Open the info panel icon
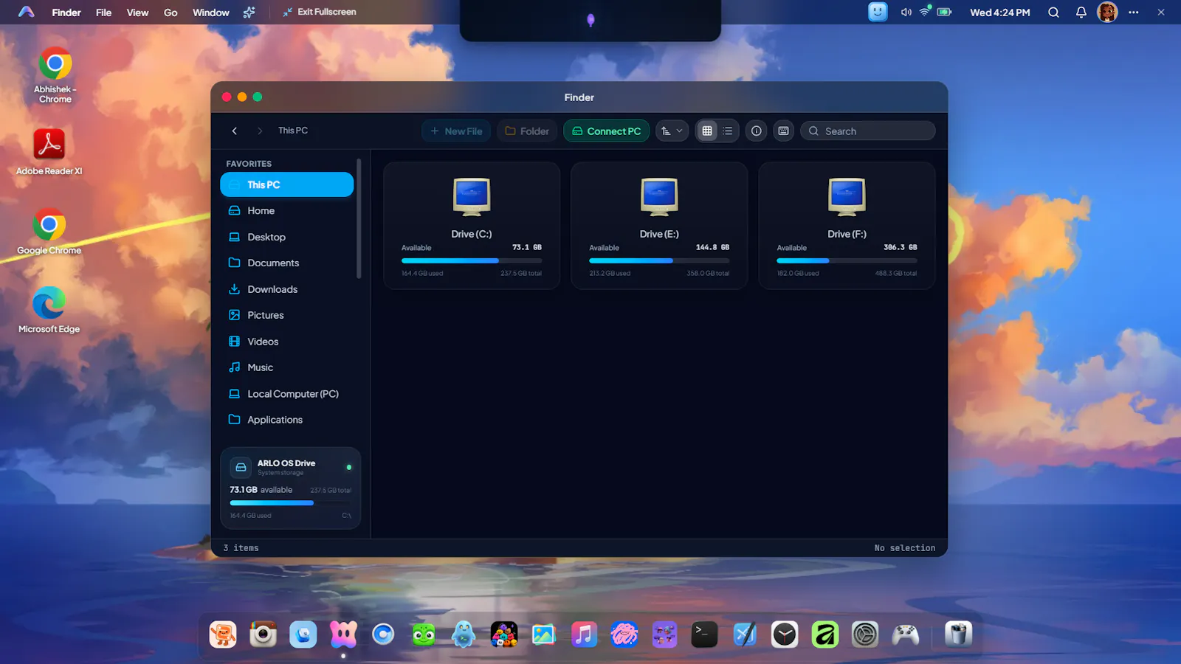This screenshot has height=664, width=1181. coord(757,131)
